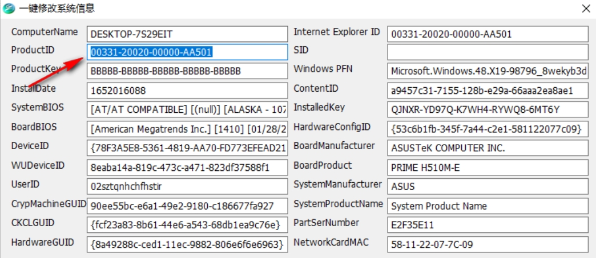Click the BoardManufacturer ASUSTeK field
The image size is (596, 258).
pyautogui.click(x=487, y=148)
